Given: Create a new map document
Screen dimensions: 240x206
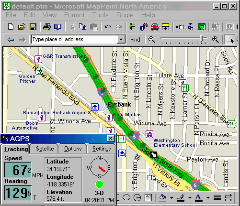Looking at the screenshot, I should pyautogui.click(x=11, y=27).
